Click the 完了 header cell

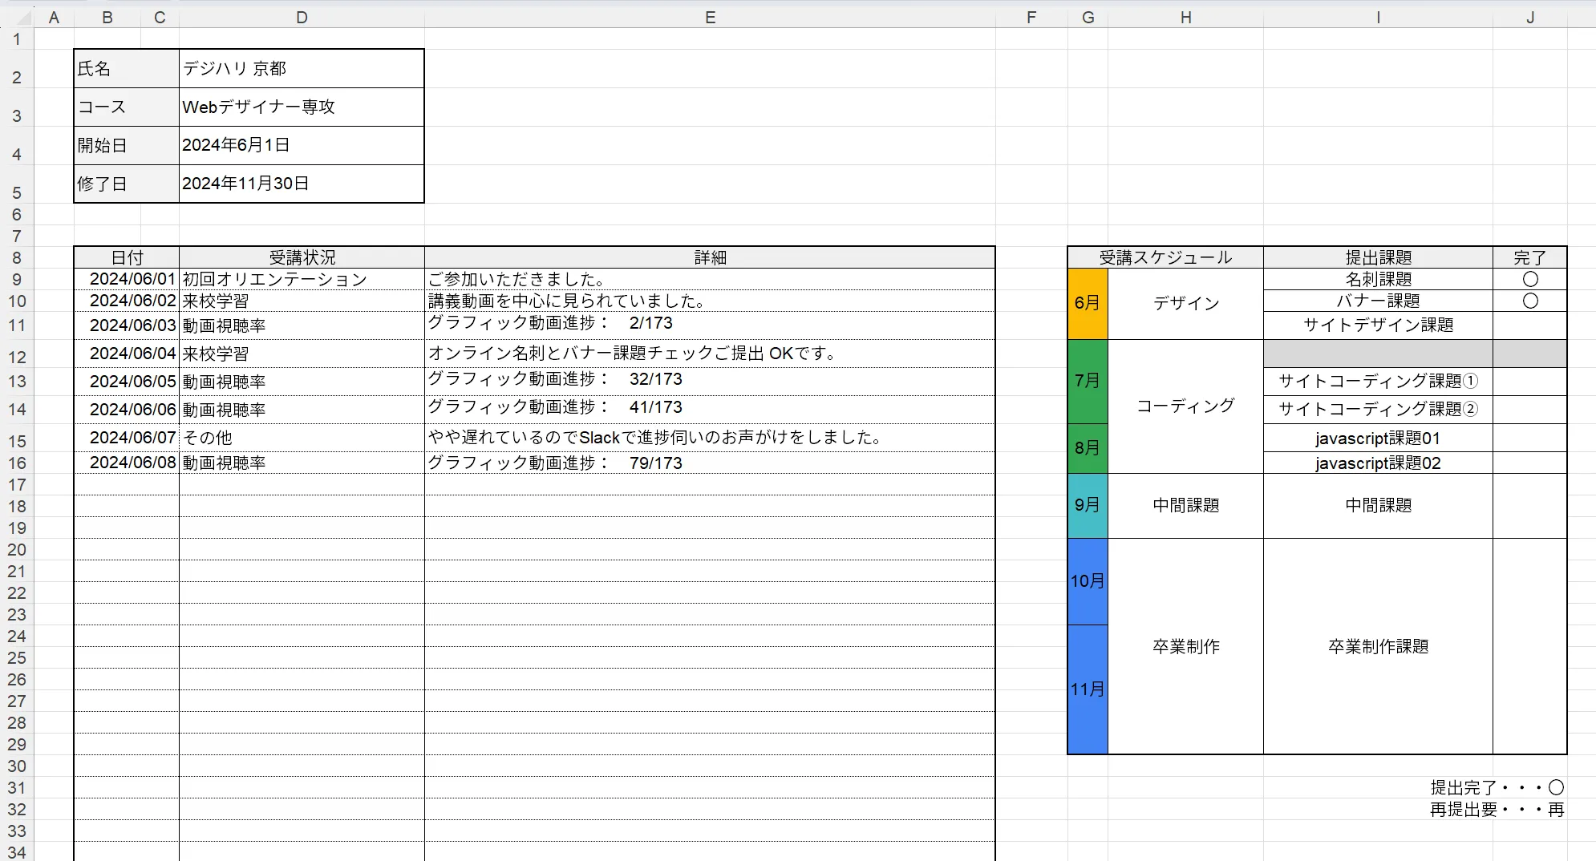(1529, 257)
